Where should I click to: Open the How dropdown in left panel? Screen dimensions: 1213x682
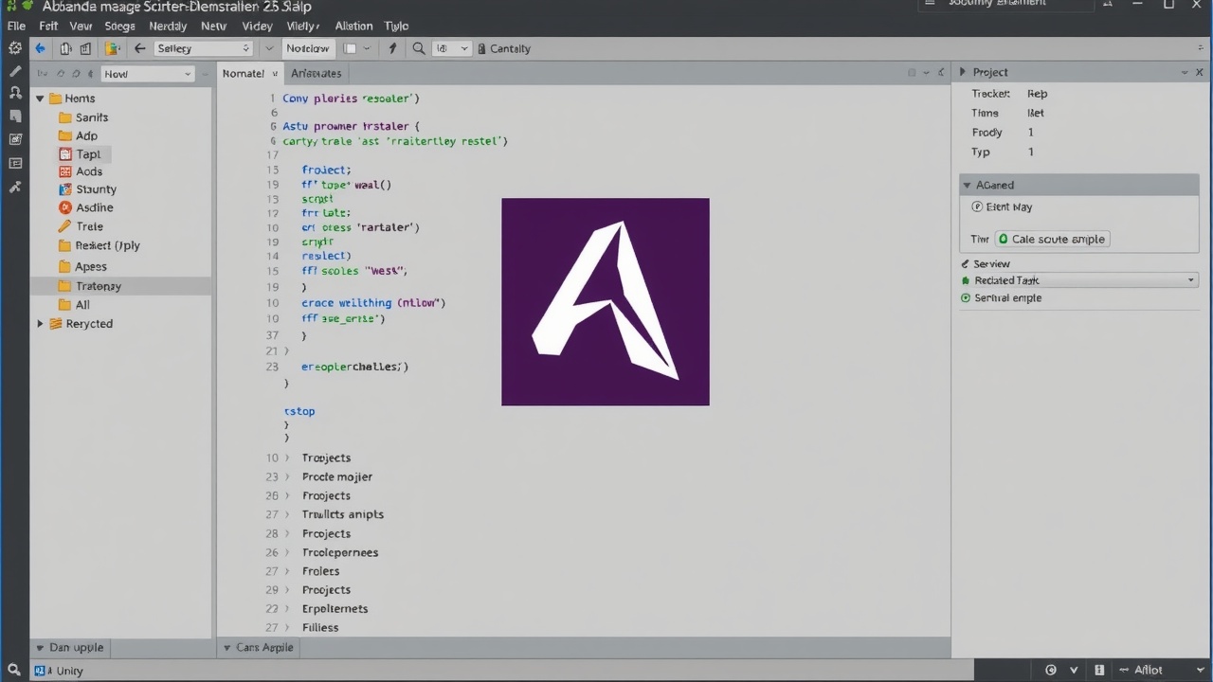147,74
